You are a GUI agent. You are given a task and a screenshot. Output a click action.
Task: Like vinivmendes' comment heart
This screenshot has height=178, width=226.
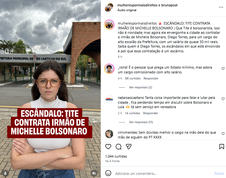pyautogui.click(x=223, y=134)
